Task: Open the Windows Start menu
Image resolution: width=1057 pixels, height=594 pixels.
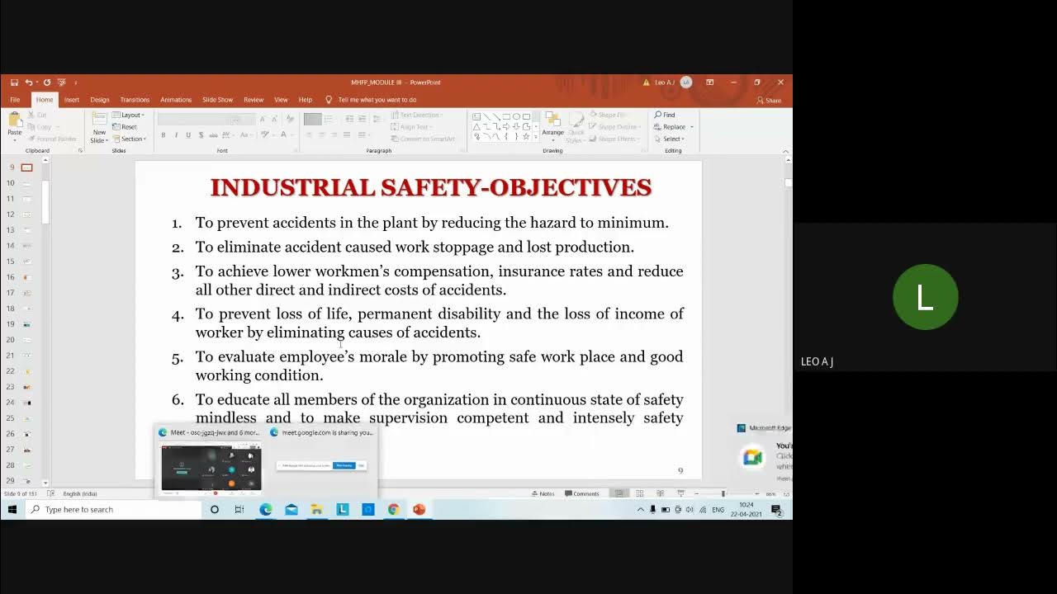Action: point(12,510)
